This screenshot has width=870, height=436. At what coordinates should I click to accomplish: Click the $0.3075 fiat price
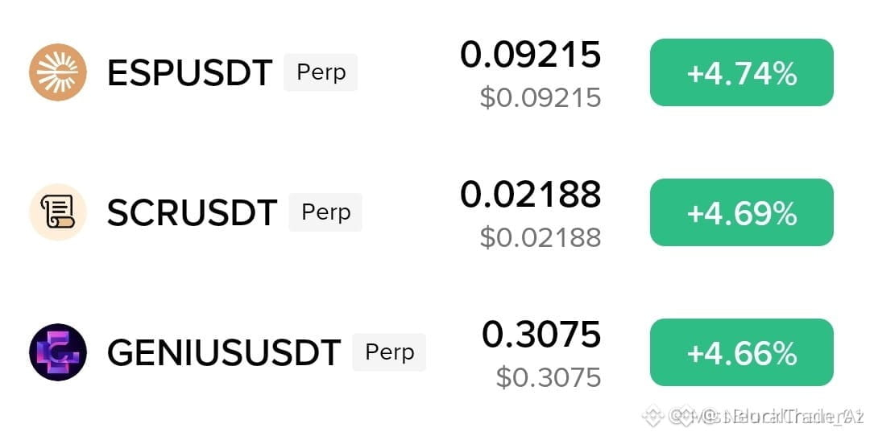coord(549,377)
